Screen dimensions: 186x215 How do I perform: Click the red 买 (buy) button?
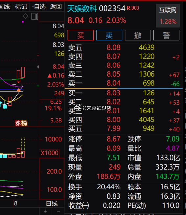(x=81, y=35)
